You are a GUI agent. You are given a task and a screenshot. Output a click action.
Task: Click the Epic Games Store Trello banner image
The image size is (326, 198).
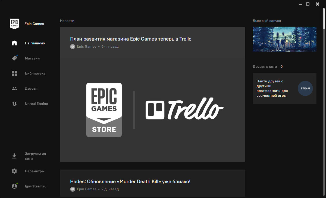click(x=153, y=110)
